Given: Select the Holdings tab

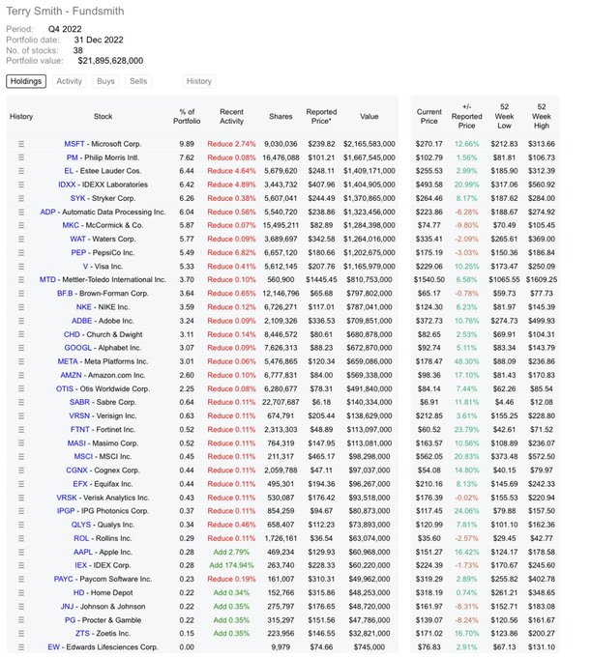Looking at the screenshot, I should 26,81.
